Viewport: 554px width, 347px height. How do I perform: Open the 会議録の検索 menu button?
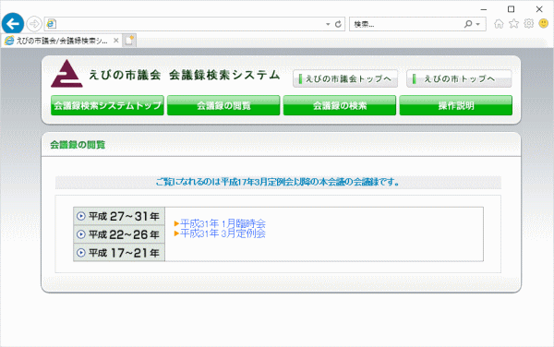tap(340, 105)
